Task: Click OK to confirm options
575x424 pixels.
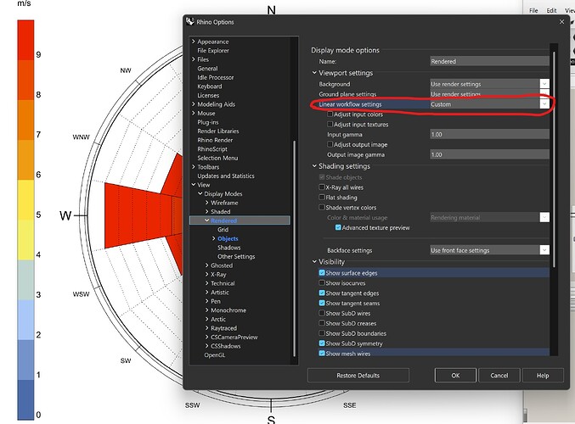Action: pos(455,376)
